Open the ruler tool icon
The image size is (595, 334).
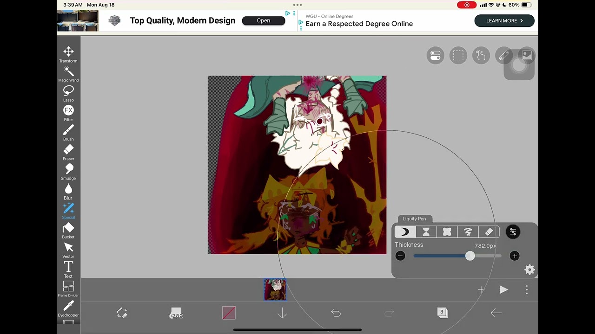click(x=504, y=56)
